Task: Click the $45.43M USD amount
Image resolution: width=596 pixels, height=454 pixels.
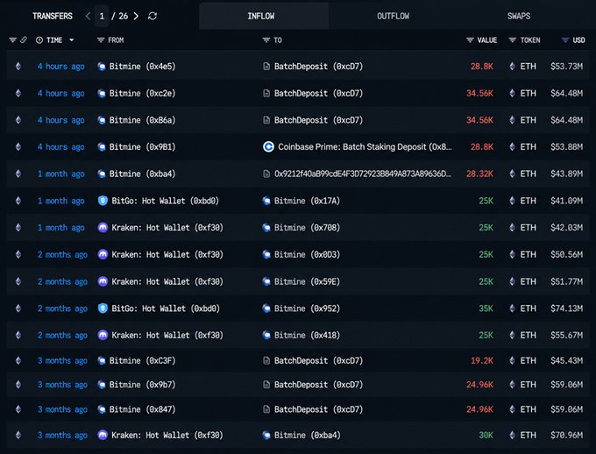Action: (566, 360)
